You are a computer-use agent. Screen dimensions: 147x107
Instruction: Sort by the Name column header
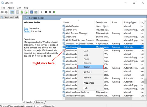point(79,22)
